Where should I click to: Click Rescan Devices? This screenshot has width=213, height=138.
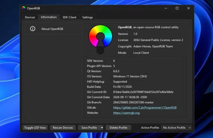63,128
